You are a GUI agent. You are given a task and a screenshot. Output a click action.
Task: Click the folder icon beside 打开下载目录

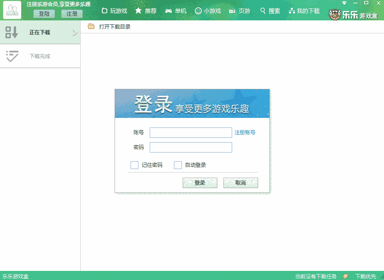pyautogui.click(x=91, y=26)
